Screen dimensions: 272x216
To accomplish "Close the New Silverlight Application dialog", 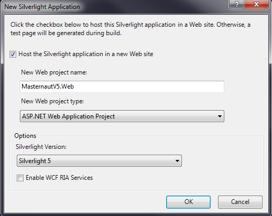I will point(256,4).
